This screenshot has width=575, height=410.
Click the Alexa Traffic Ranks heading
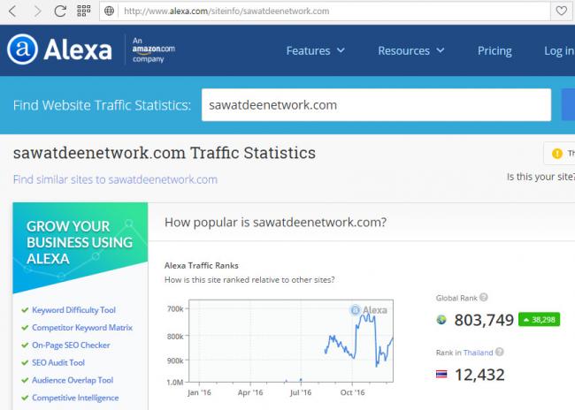click(x=202, y=266)
